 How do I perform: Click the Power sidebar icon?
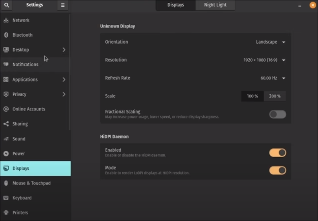click(6, 154)
